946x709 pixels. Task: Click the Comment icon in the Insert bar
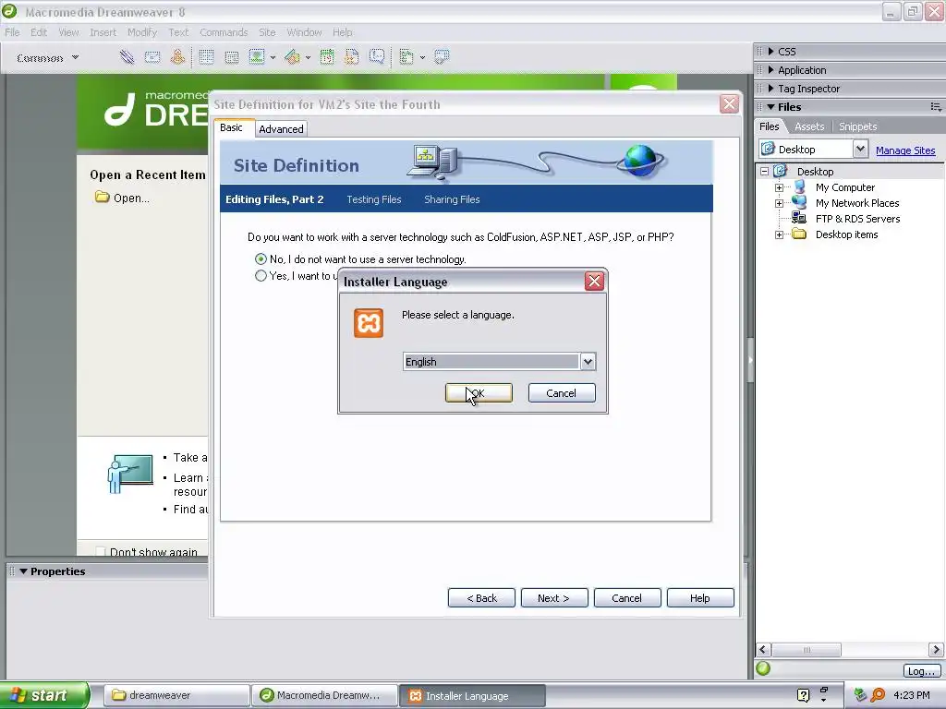coord(377,57)
